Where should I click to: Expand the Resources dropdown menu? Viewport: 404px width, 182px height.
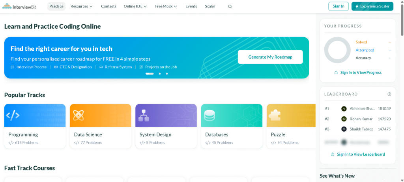[82, 6]
